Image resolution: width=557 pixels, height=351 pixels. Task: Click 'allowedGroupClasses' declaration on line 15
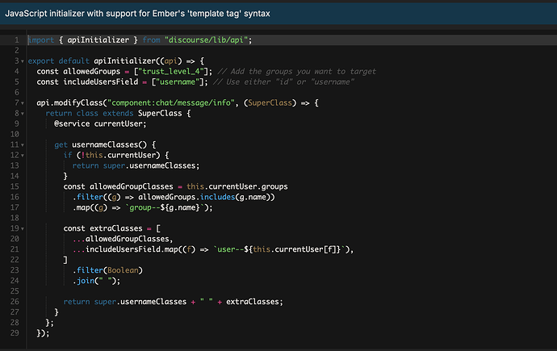(x=132, y=186)
